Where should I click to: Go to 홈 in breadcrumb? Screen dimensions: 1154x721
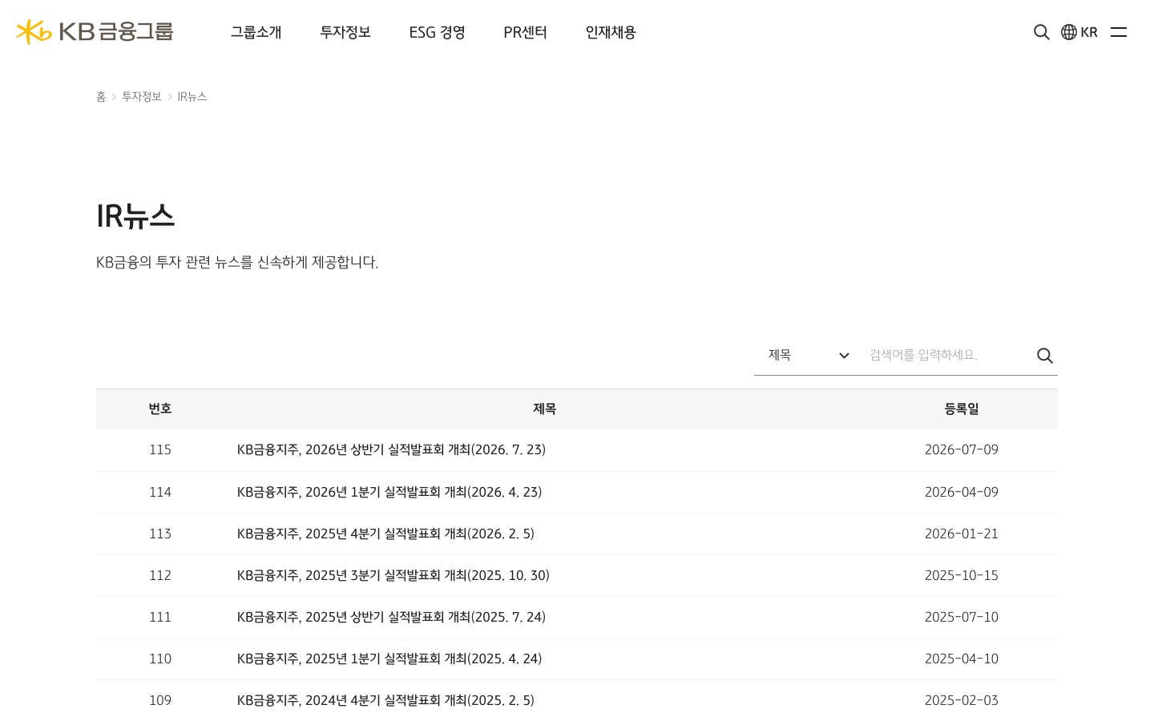click(x=101, y=97)
